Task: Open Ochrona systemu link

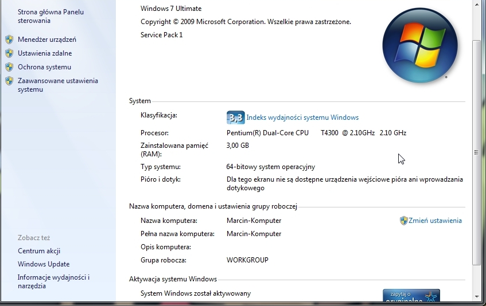Action: 44,67
